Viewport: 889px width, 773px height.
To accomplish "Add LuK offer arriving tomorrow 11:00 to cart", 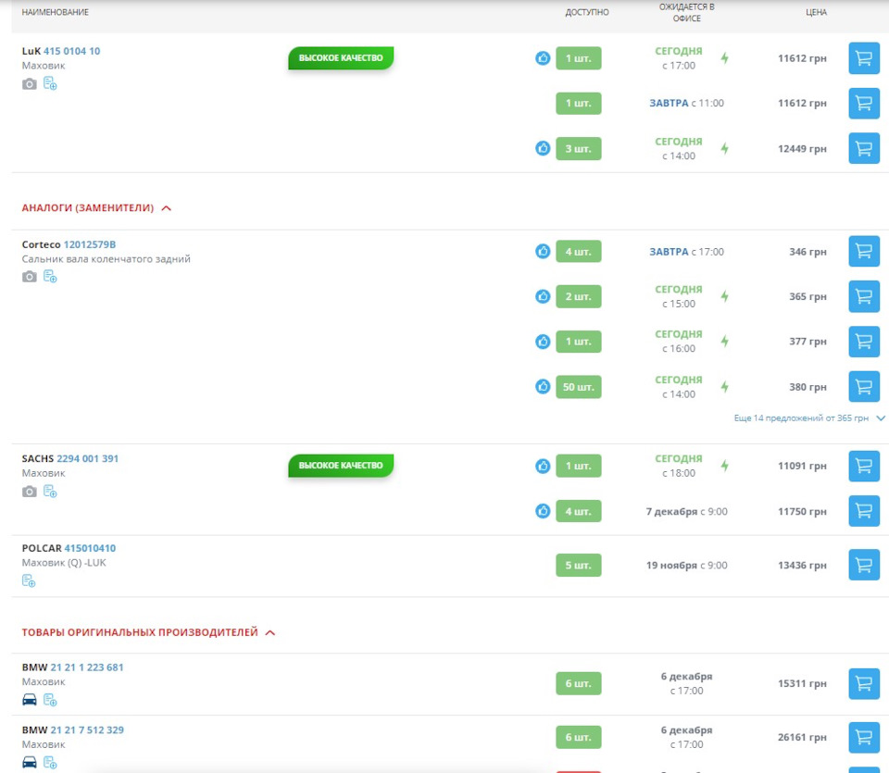I will coord(863,103).
